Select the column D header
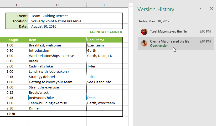This screenshot has height=126, width=216. tap(57, 5)
